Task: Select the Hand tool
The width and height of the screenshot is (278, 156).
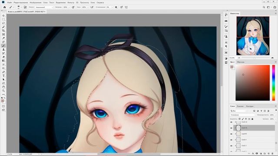Action: (x=3, y=87)
